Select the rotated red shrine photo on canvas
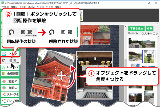The width and height of the screenshot is (160, 107). click(x=53, y=75)
